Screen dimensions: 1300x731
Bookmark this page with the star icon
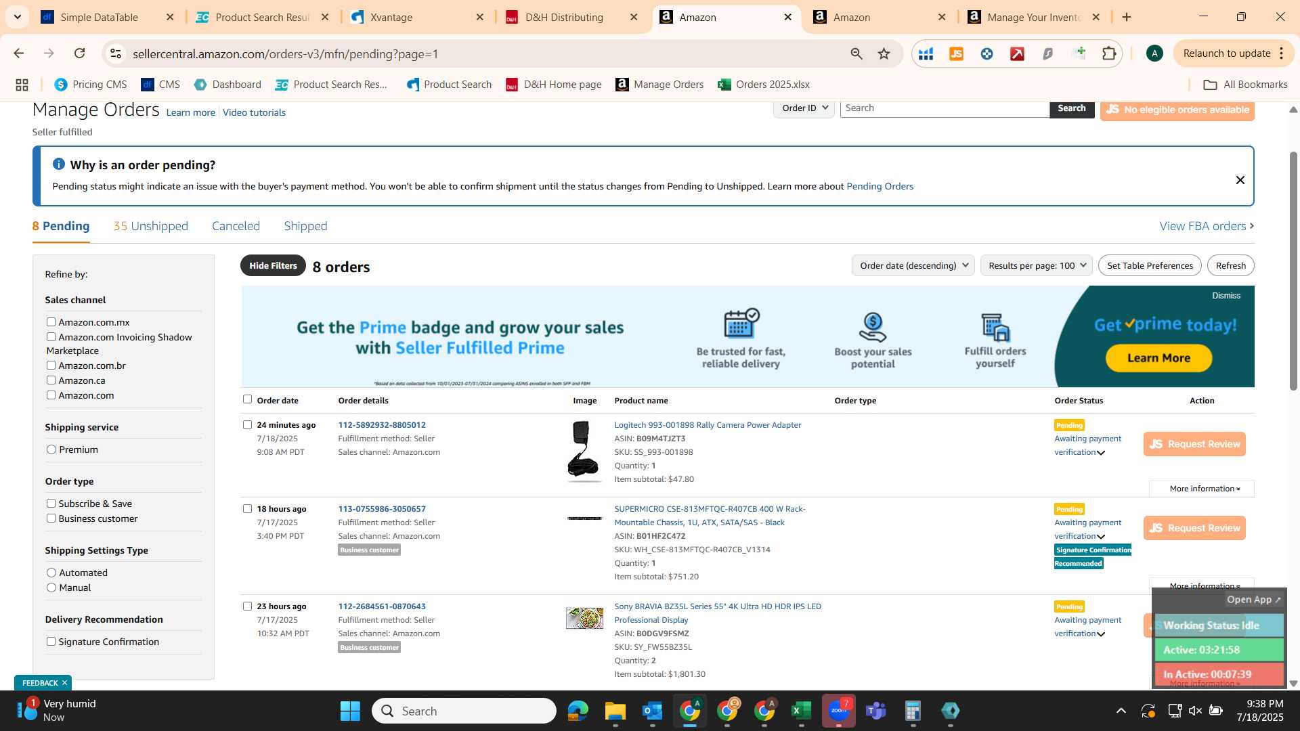point(884,53)
